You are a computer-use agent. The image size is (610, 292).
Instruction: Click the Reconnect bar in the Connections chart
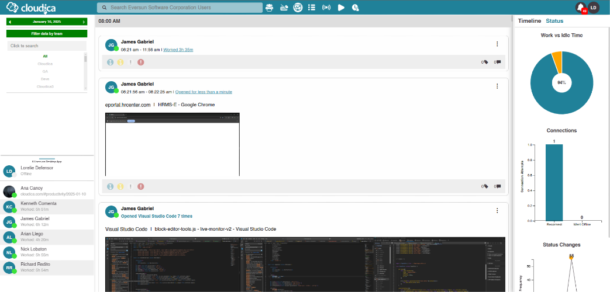coord(554,182)
